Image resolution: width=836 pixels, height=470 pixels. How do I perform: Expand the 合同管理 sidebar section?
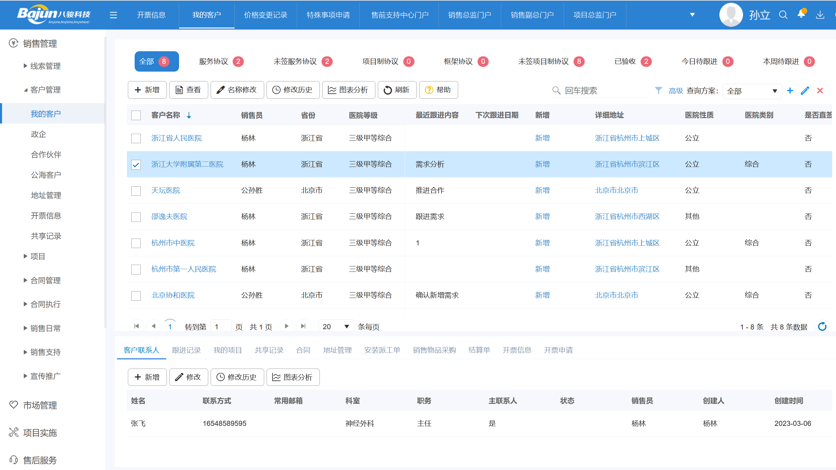point(45,281)
